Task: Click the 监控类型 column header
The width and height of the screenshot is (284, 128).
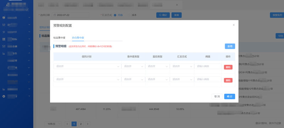Action: coord(157,57)
